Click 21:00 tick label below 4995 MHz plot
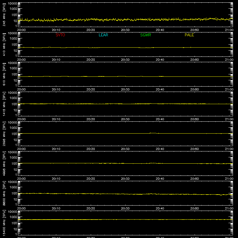238x238 pixels. (229, 179)
